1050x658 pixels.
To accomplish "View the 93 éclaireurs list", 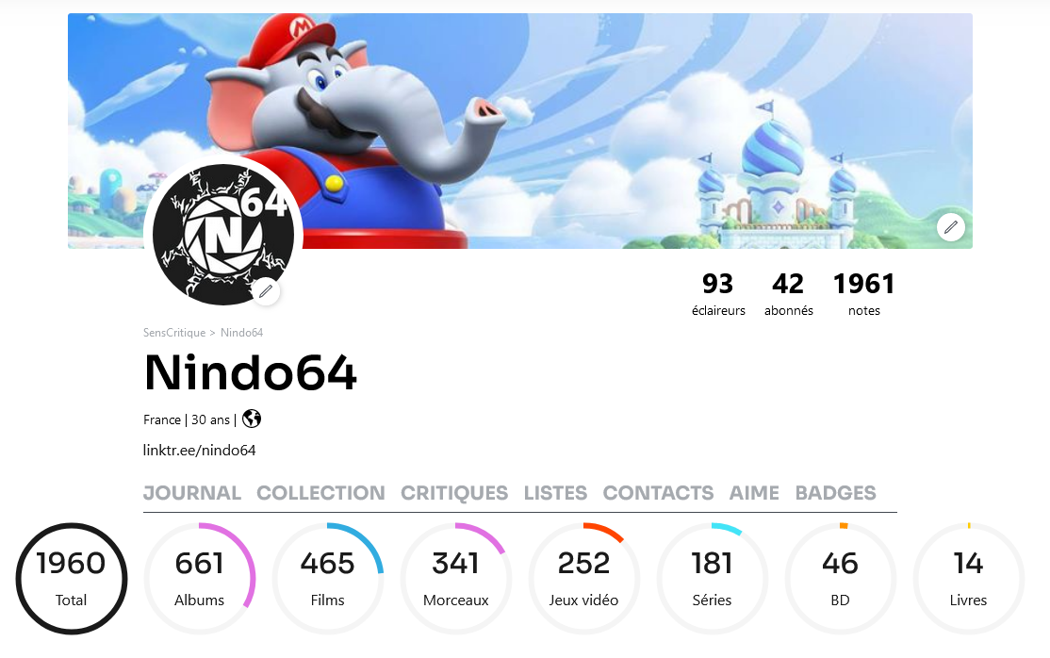I will click(x=718, y=294).
